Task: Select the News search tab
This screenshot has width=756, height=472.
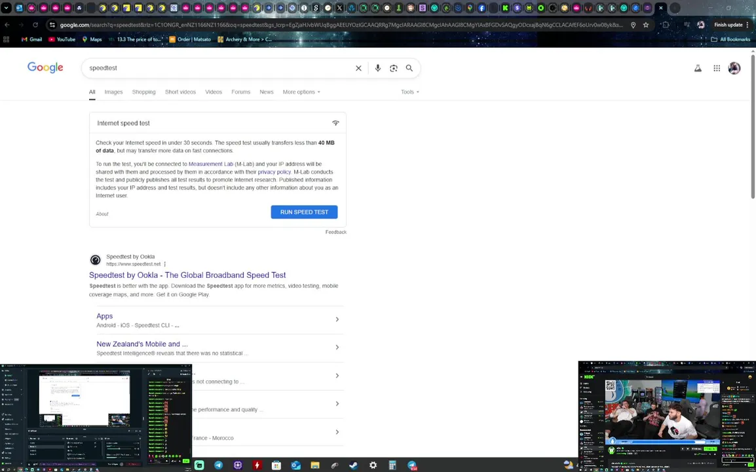Action: pyautogui.click(x=267, y=92)
